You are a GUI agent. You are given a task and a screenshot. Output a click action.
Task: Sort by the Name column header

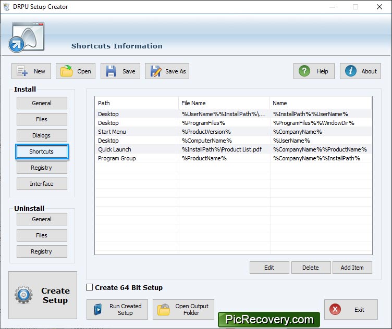click(321, 103)
